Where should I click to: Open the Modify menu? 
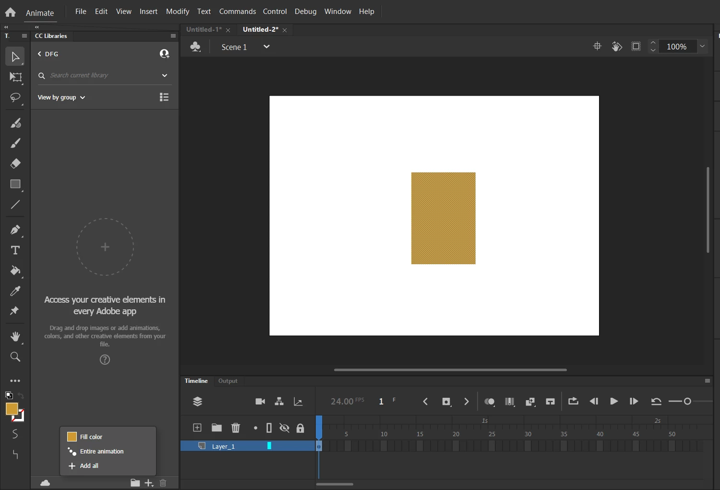pyautogui.click(x=177, y=11)
